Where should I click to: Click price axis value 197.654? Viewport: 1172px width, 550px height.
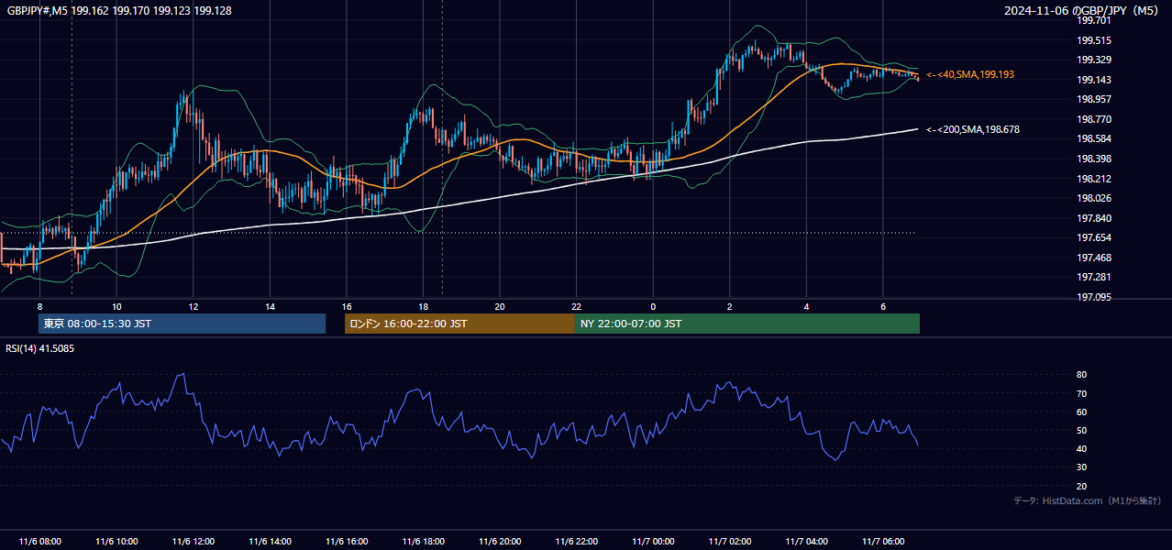(x=1094, y=237)
